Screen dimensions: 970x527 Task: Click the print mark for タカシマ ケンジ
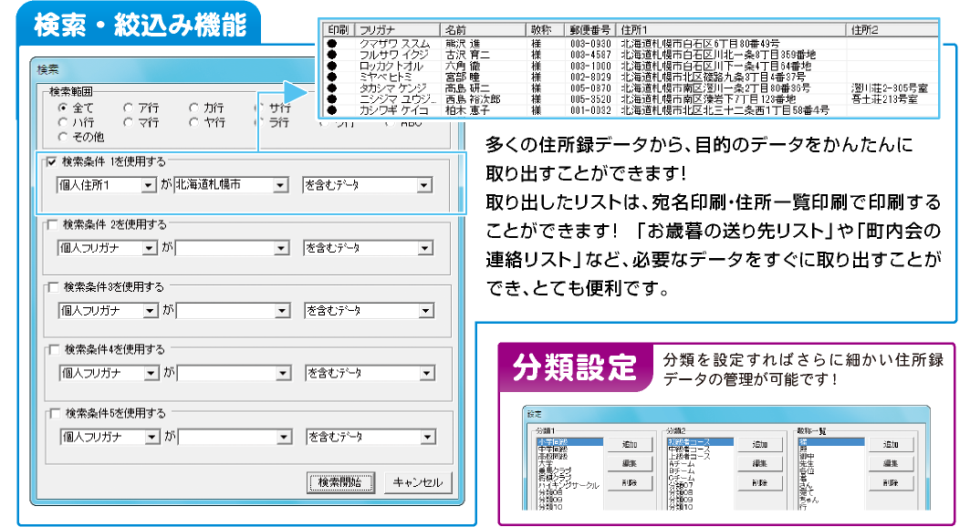point(333,88)
